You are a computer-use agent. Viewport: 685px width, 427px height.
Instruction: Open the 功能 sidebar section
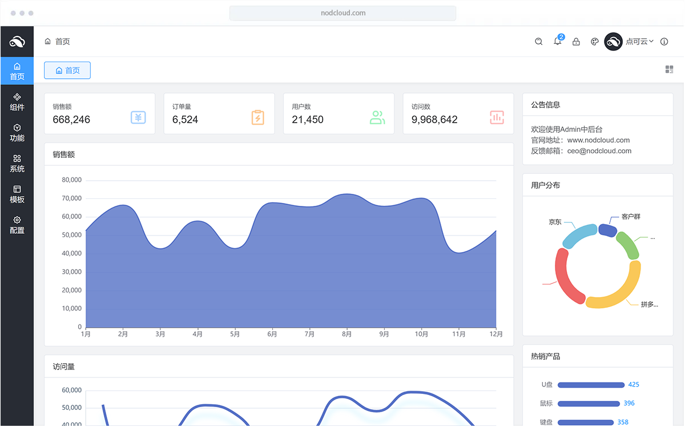pos(17,132)
